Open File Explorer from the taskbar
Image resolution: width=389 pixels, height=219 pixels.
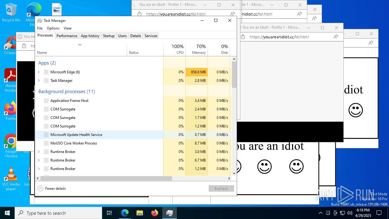140,213
